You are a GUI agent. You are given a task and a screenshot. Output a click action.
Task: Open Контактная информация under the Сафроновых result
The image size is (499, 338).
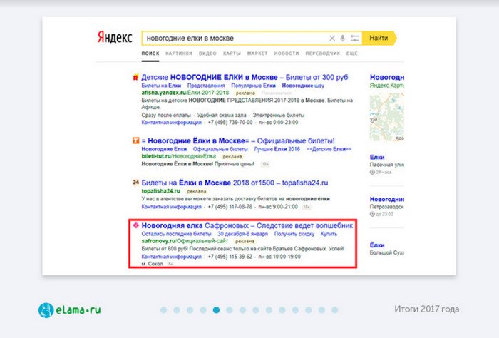click(171, 257)
